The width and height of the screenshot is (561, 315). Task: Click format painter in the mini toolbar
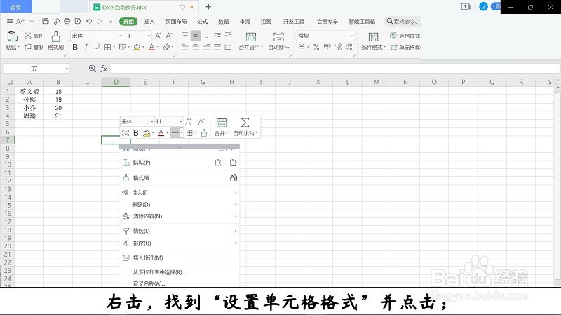click(204, 133)
